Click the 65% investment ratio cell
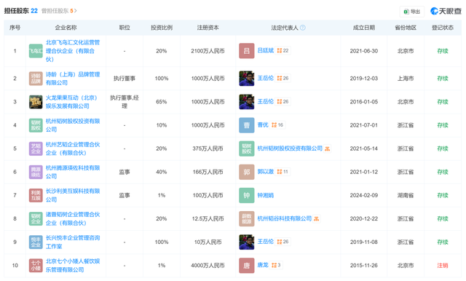This screenshot has height=281, width=466. click(x=162, y=102)
